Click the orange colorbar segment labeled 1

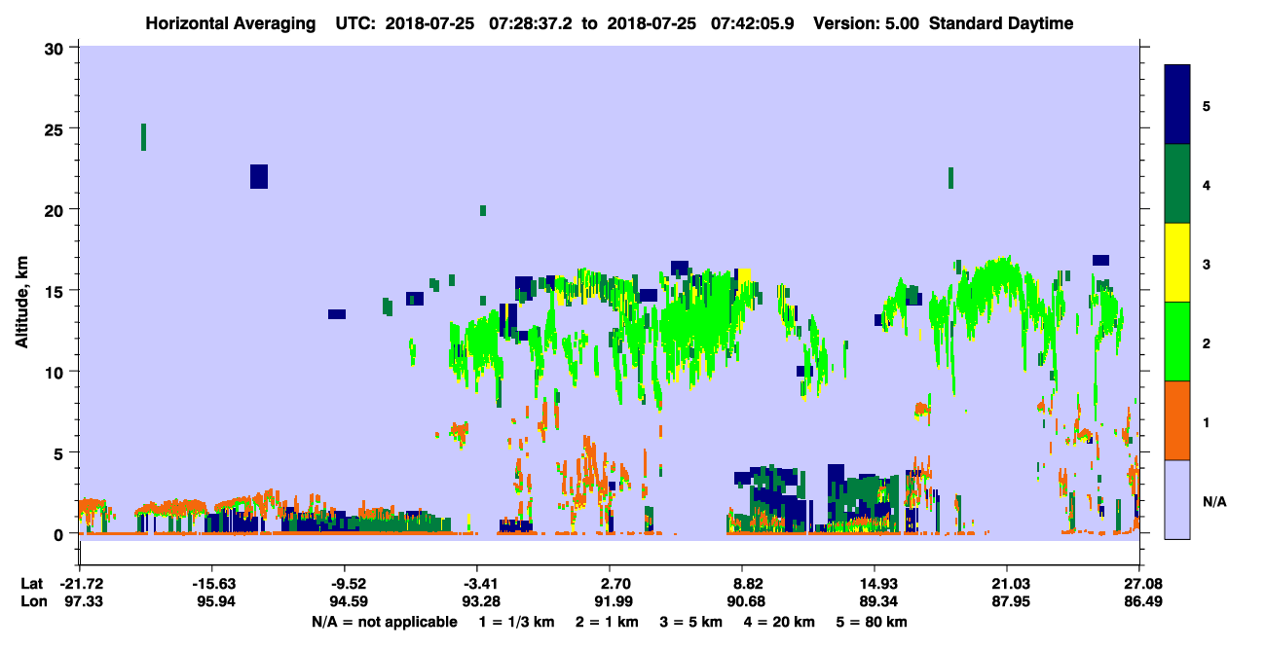(1177, 420)
